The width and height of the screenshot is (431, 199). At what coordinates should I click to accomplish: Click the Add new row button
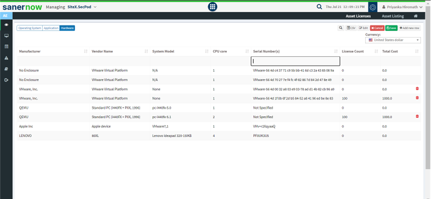[409, 28]
